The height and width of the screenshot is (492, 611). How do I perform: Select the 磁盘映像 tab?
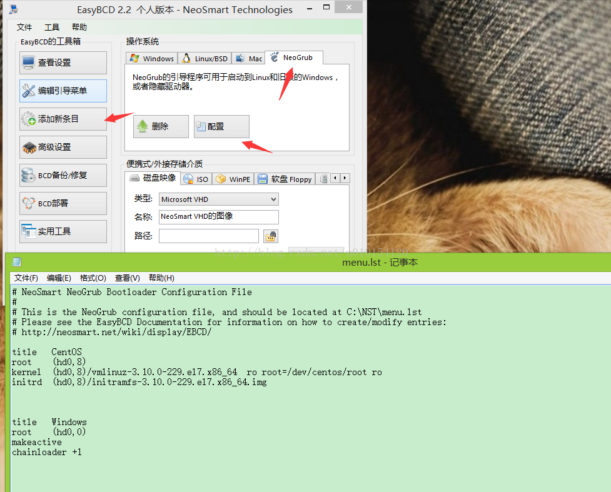[153, 178]
